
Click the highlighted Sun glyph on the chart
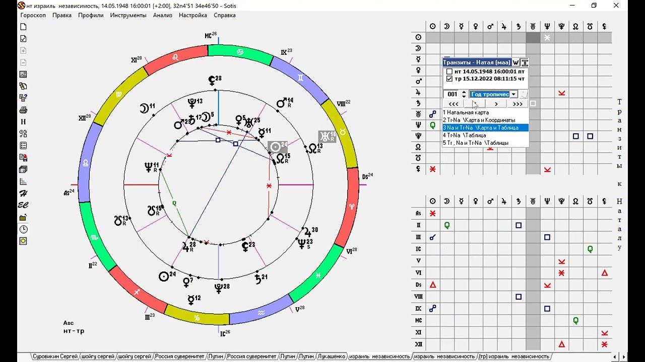(277, 147)
